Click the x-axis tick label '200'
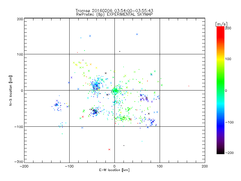241x181 pixels. [205, 167]
